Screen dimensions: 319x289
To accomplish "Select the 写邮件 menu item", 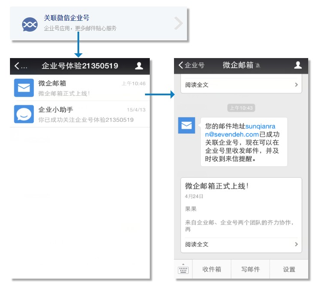I will (x=250, y=270).
